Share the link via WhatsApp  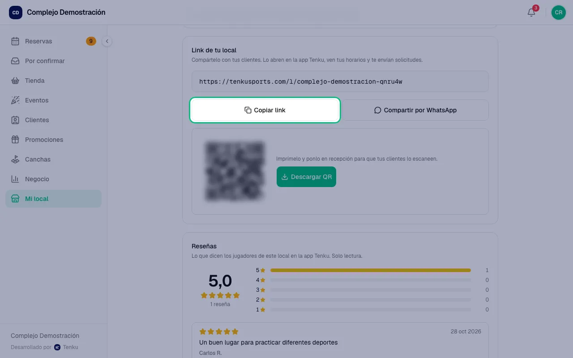tap(415, 110)
